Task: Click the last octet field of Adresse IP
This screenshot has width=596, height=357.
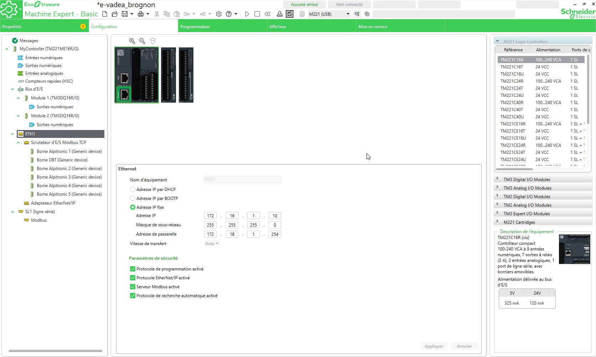Action: click(275, 216)
